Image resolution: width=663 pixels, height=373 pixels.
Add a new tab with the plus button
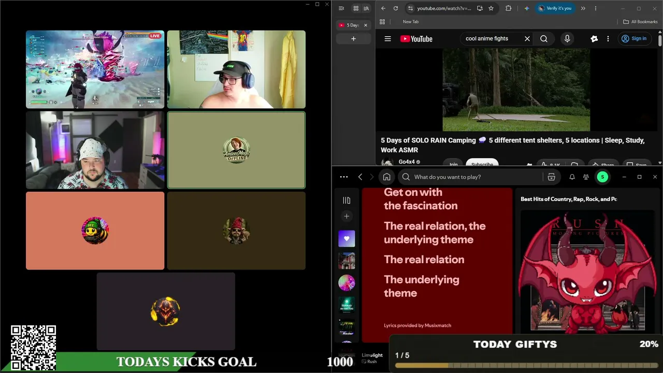click(x=353, y=39)
